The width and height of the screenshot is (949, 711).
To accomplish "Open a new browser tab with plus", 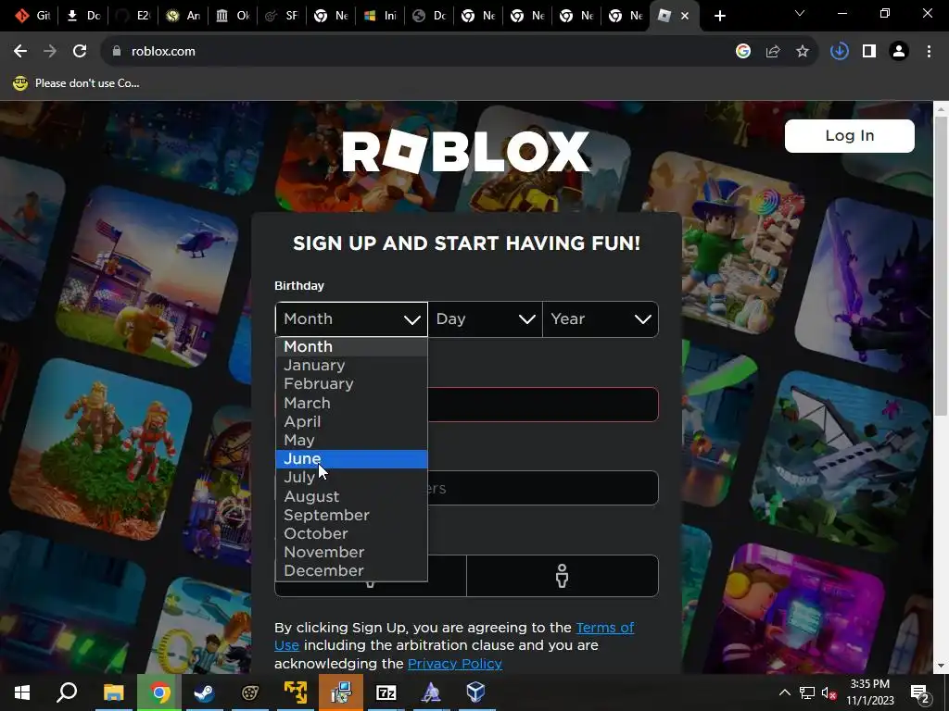I will point(719,16).
